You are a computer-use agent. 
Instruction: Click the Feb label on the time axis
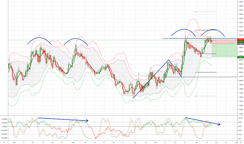pos(14,142)
